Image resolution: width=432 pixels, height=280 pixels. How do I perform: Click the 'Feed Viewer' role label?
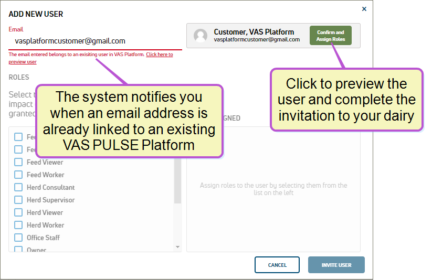coord(45,162)
